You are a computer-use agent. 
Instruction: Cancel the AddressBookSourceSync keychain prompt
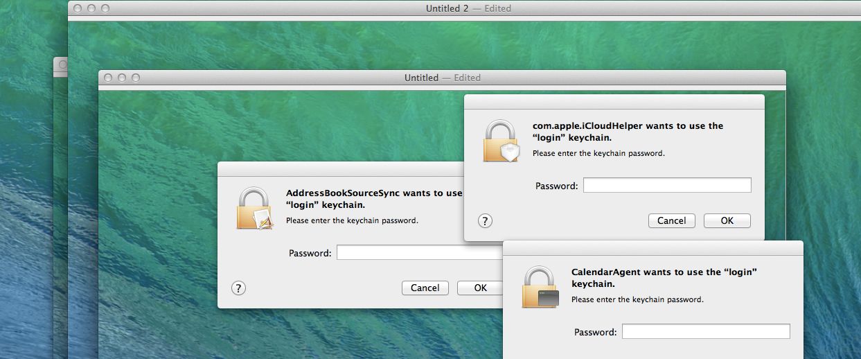tap(425, 288)
